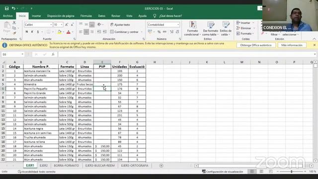
Task: Open the Archivo tab
Action: pos(8,16)
